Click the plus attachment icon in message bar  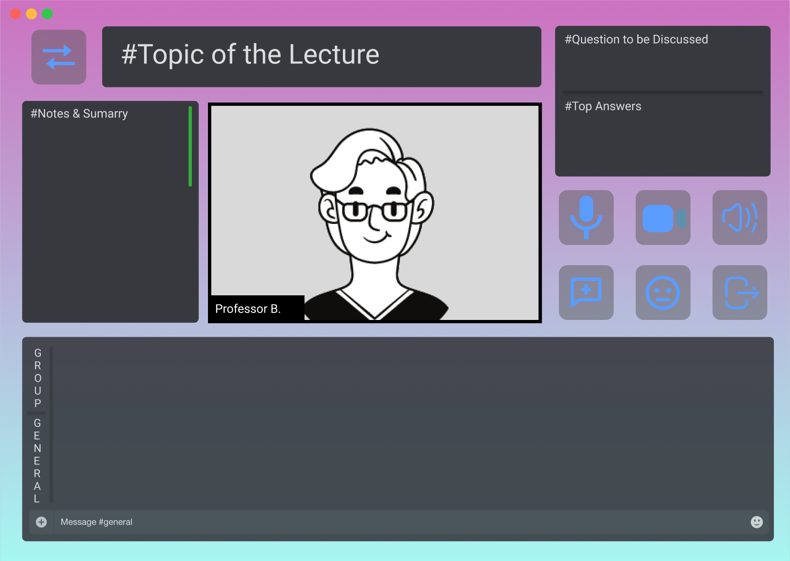click(41, 522)
